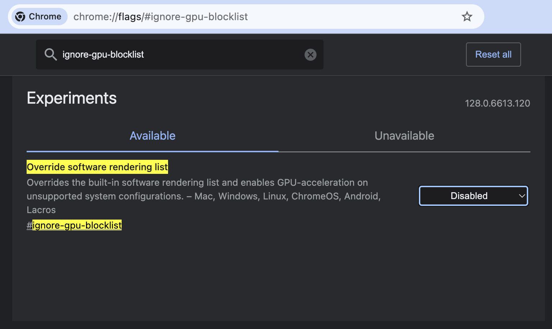Viewport: 552px width, 329px height.
Task: Click the magnifying glass search icon
Action: 50,54
